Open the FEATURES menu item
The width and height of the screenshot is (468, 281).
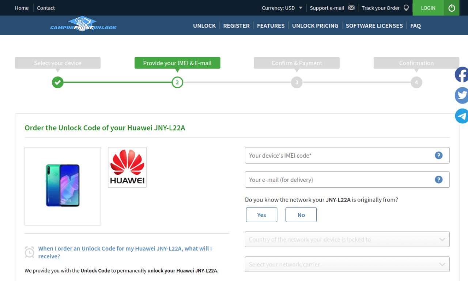271,26
